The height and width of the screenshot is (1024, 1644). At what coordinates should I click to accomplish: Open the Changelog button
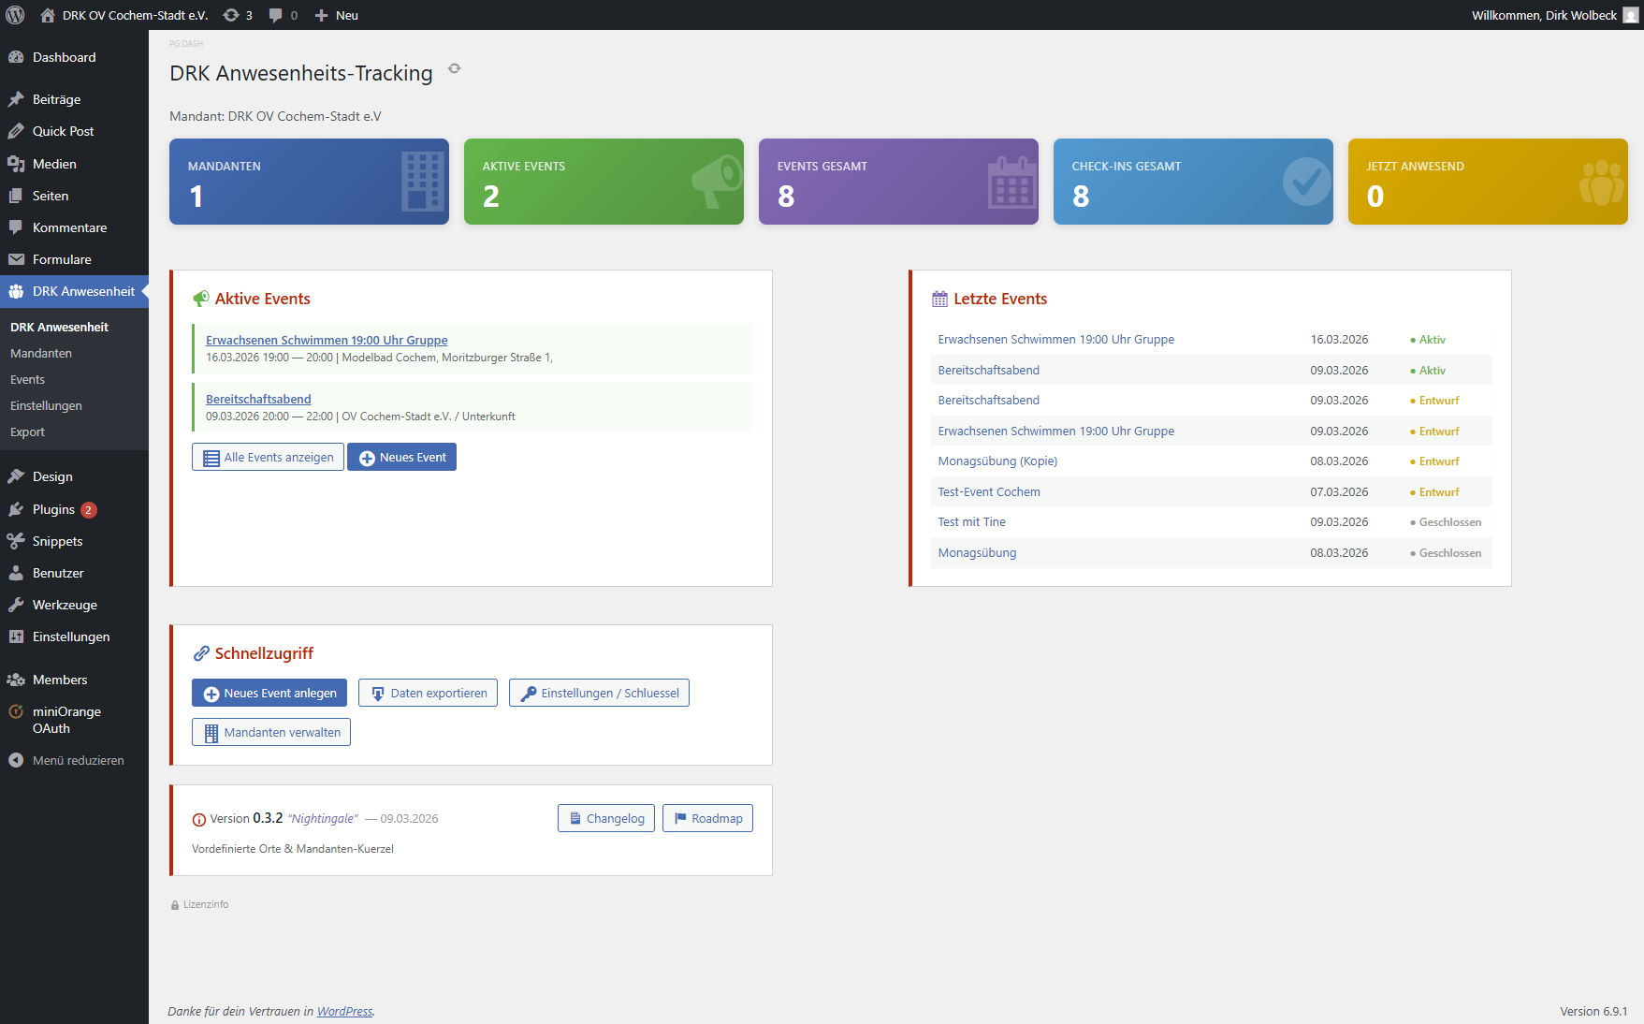coord(606,818)
